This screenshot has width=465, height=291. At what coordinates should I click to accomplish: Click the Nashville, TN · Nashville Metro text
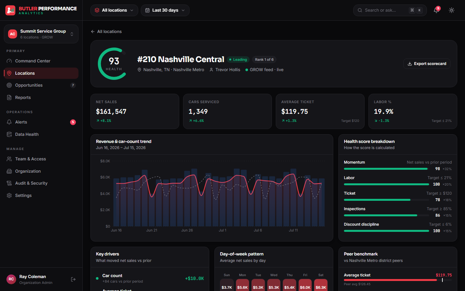174,70
